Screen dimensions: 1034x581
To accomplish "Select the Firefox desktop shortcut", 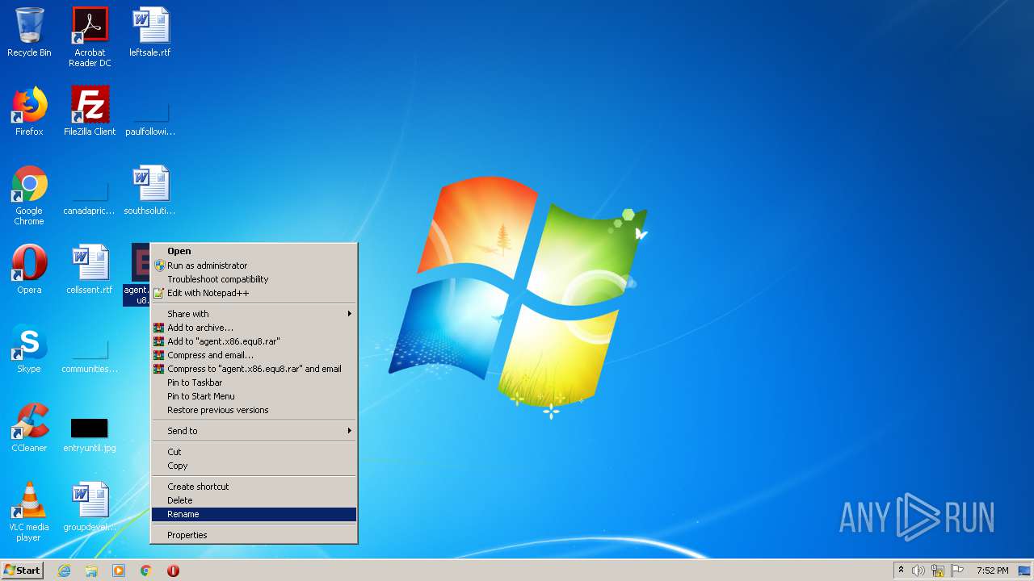I will [29, 111].
